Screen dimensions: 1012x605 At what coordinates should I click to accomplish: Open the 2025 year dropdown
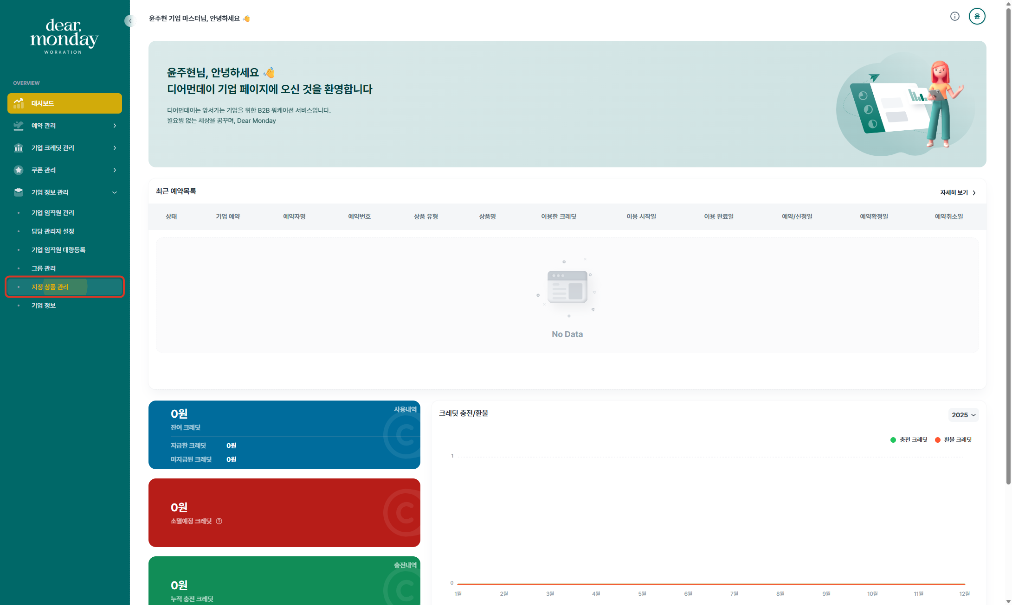[963, 415]
